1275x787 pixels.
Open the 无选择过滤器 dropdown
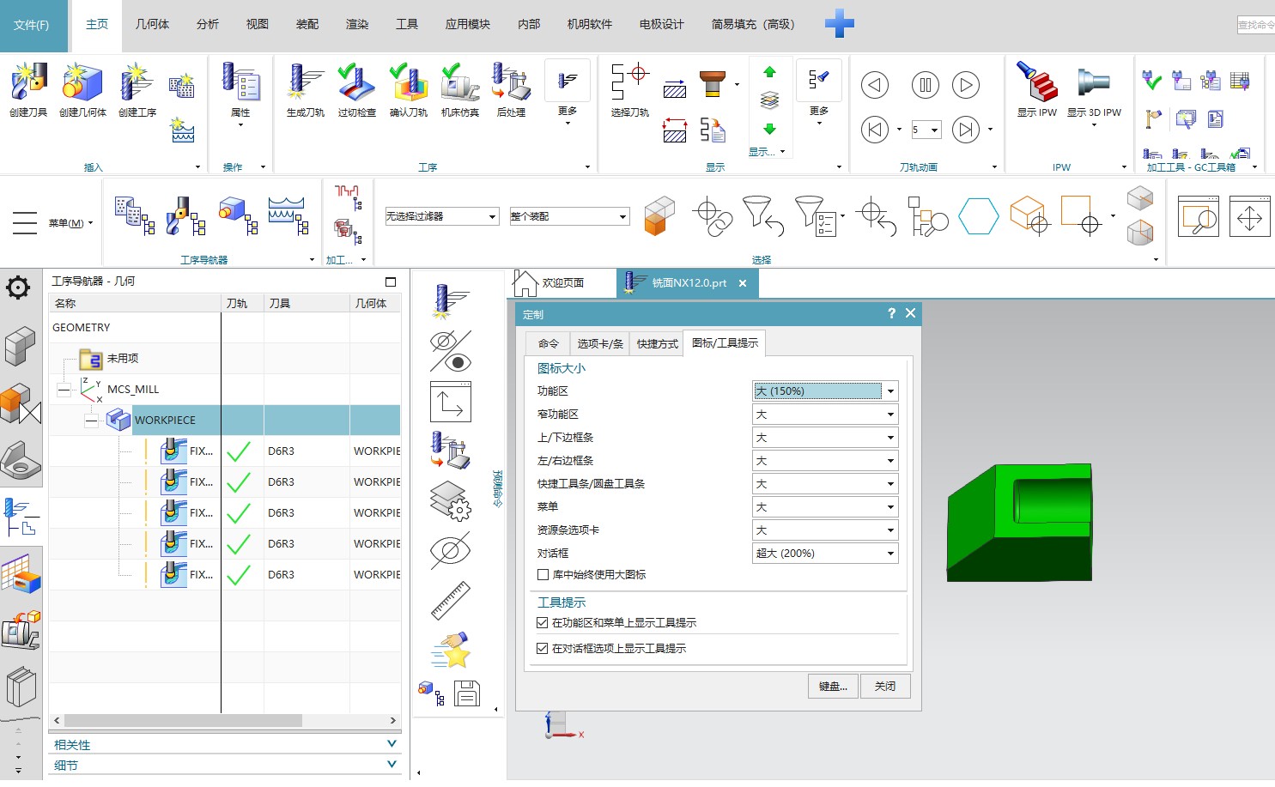[x=441, y=216]
